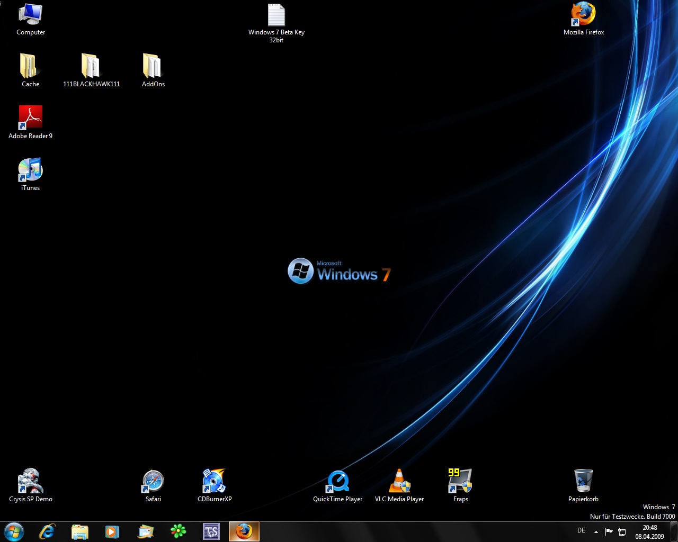Click the TeamSpeak TS taskbar icon
Image resolution: width=678 pixels, height=542 pixels.
point(211,531)
